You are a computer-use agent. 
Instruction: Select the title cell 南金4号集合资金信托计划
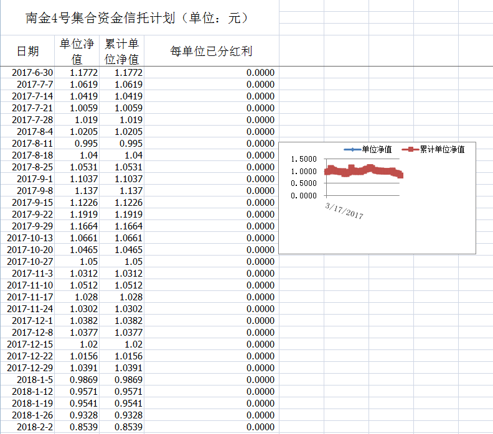[138, 18]
